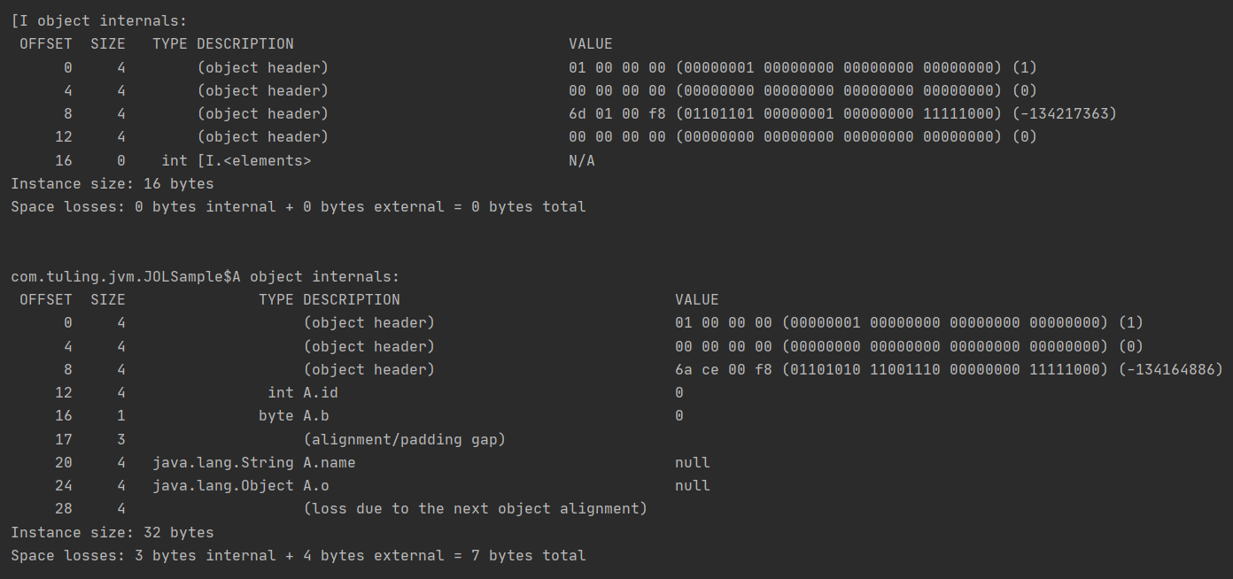
Task: Select the "7 bytes total" space losses line
Action: coord(298,555)
